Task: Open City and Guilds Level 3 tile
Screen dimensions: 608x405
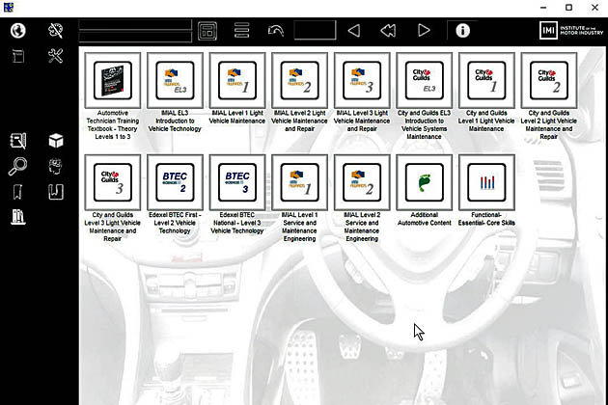Action: point(113,182)
